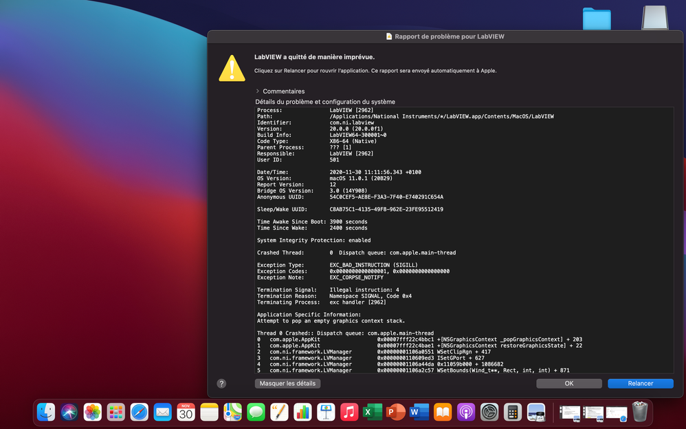Open Messages from the dock
Image resolution: width=686 pixels, height=429 pixels.
coord(256,412)
